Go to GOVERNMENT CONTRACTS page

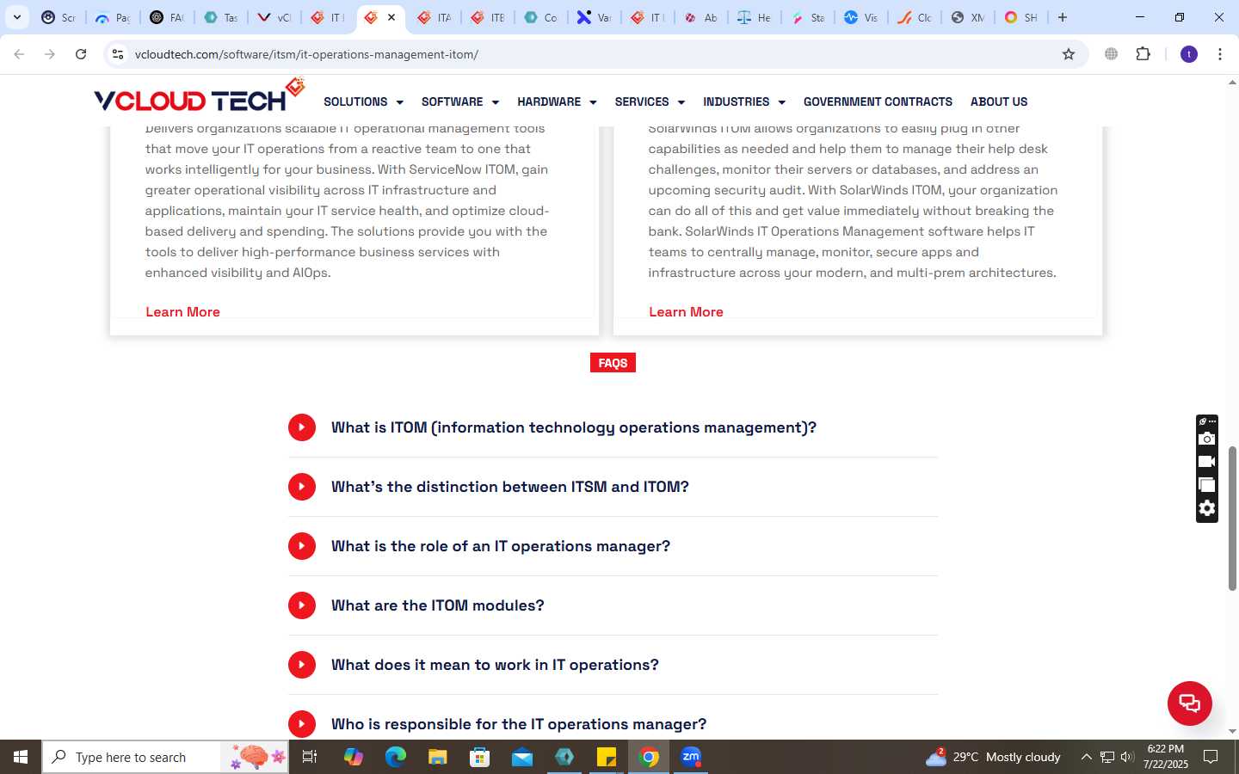tap(878, 101)
